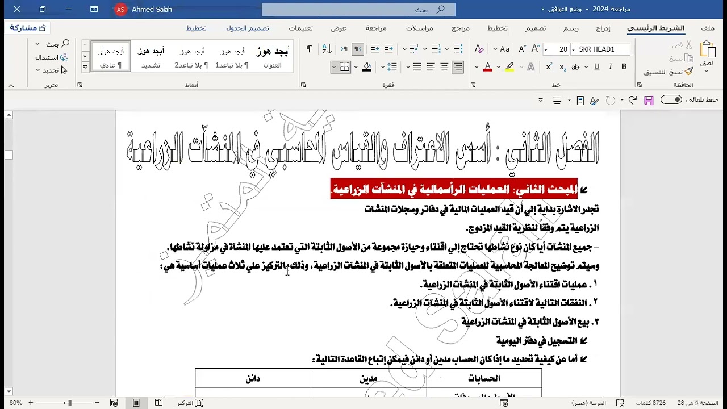The width and height of the screenshot is (727, 409).
Task: Select the تشديد (Emphasis) style
Action: 151,57
